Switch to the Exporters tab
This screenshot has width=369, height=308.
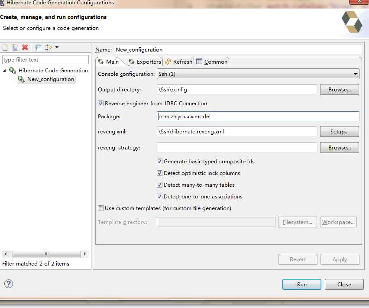pyautogui.click(x=145, y=62)
